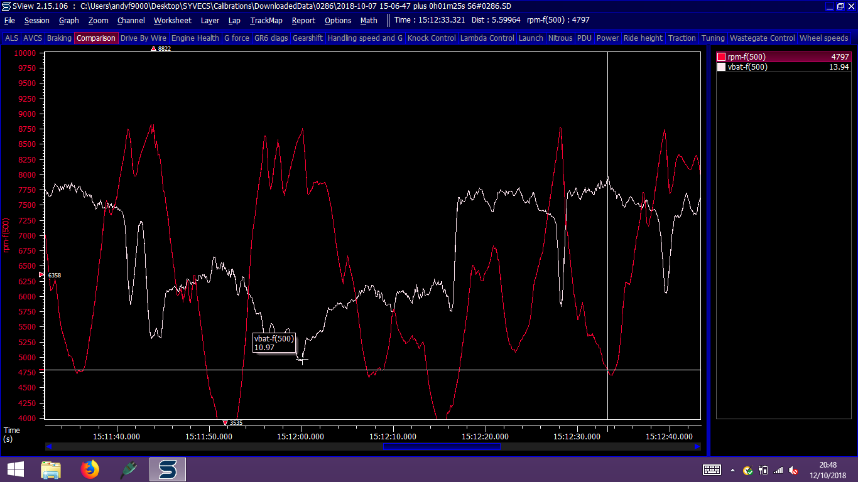Switch to the Knock Control tab
The height and width of the screenshot is (482, 858).
pos(431,38)
